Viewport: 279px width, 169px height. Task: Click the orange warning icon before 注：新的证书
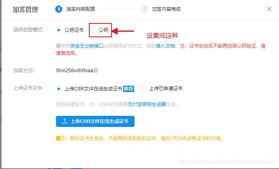coord(58,138)
